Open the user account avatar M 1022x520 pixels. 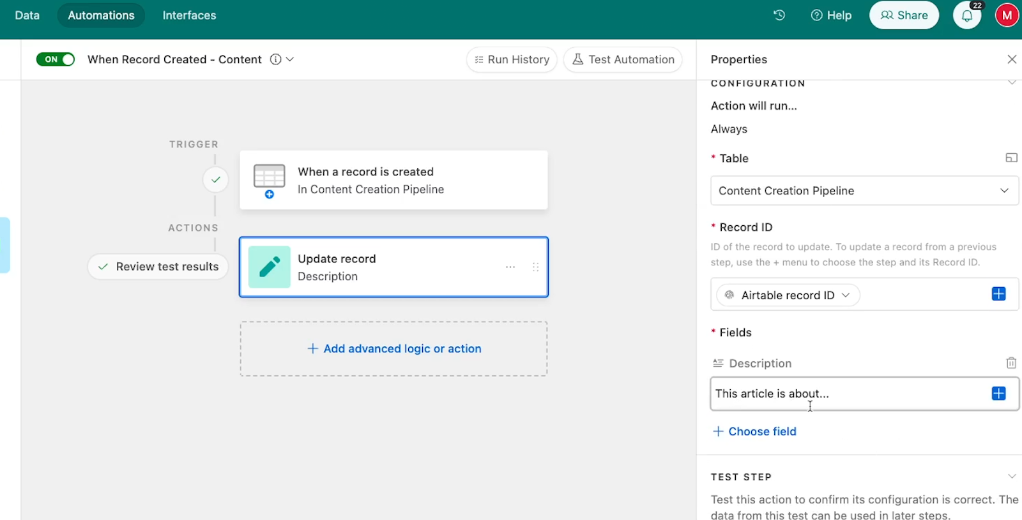pos(1007,15)
